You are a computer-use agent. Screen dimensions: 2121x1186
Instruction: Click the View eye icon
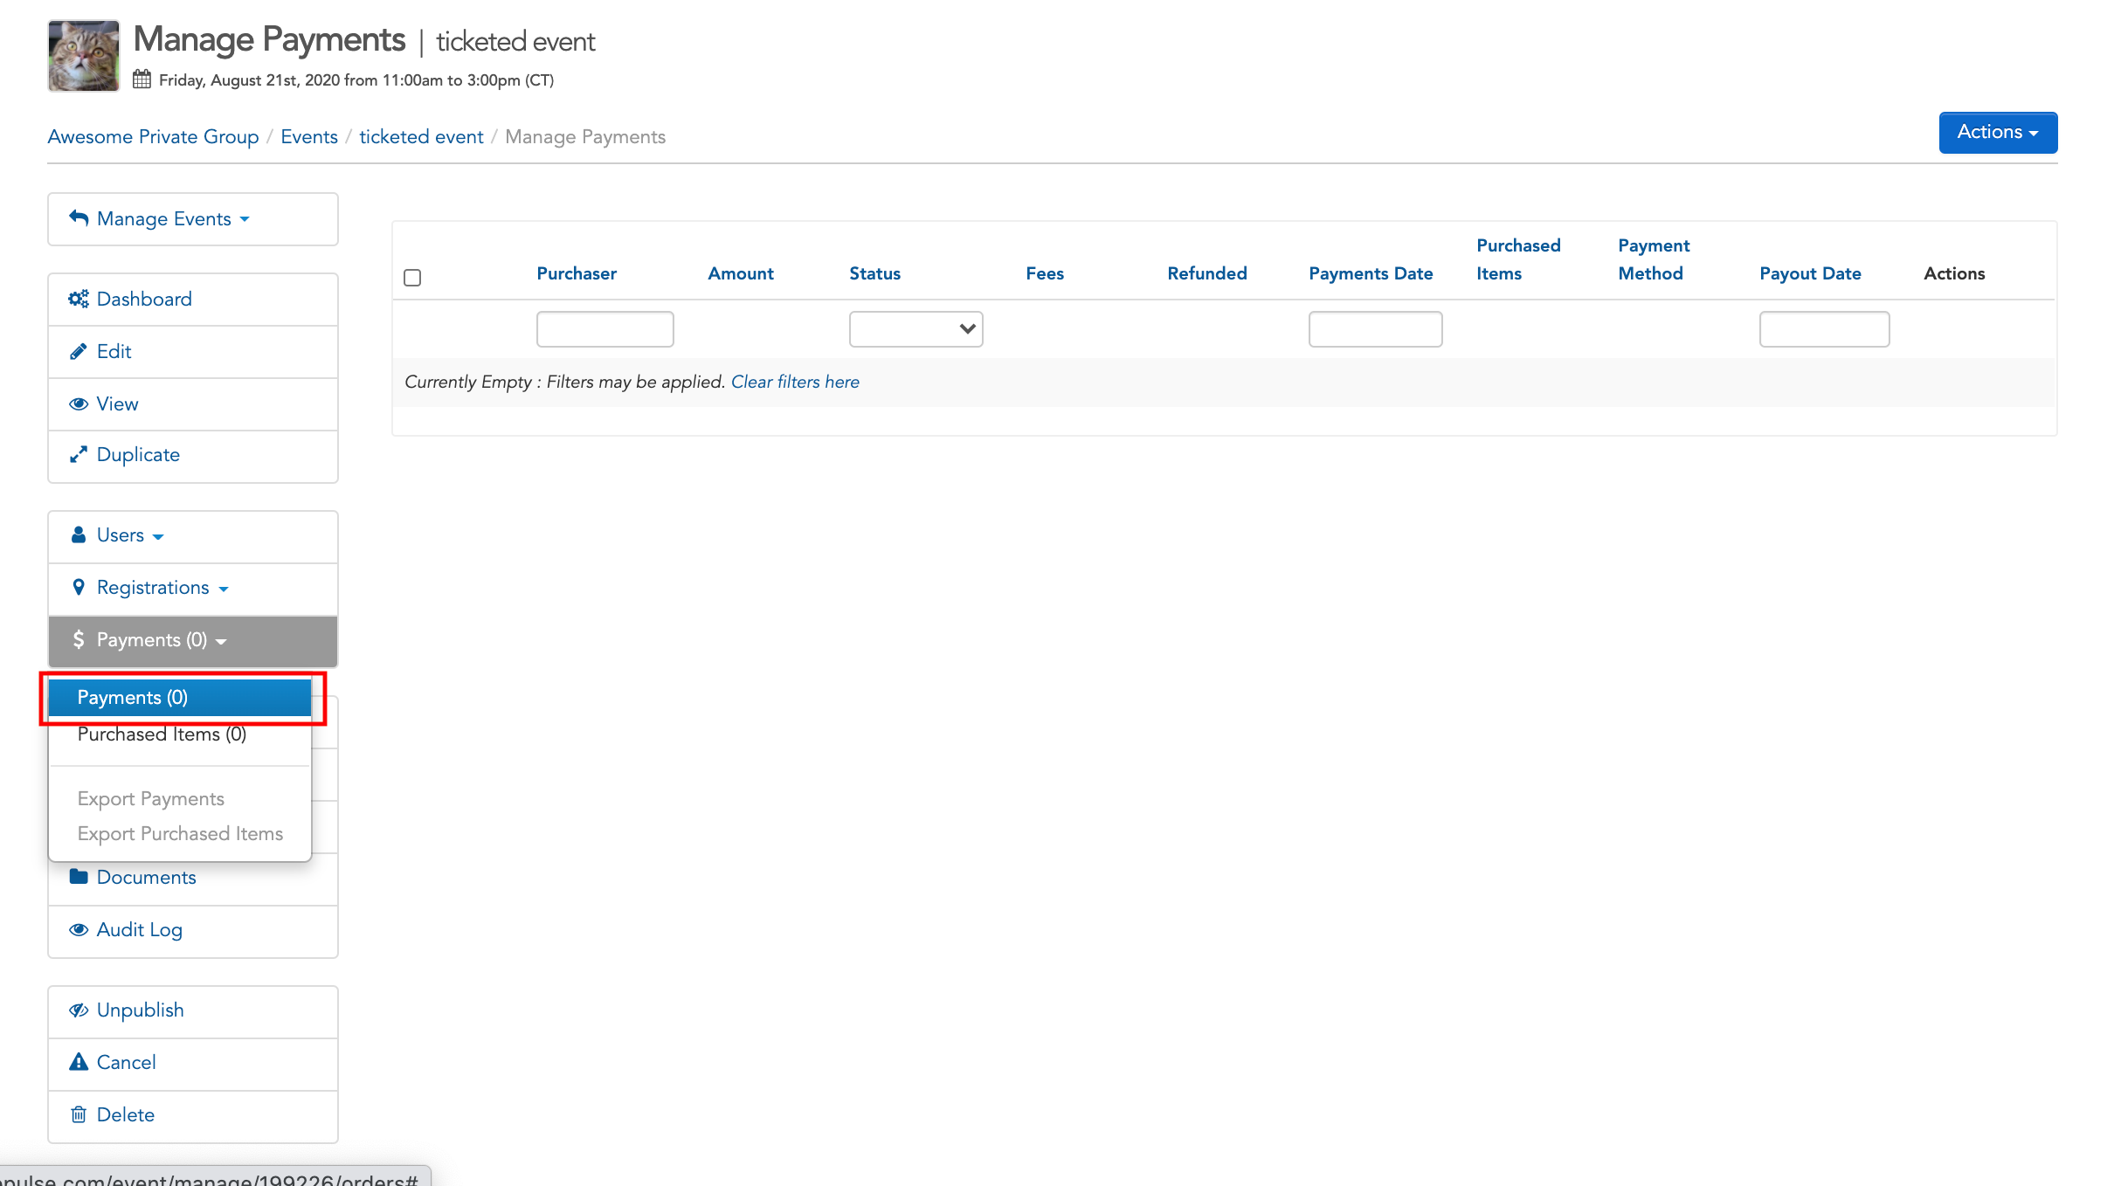click(x=79, y=403)
